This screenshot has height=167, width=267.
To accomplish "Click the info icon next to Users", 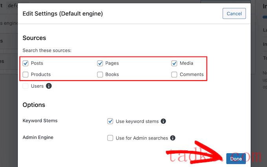I will coord(49,86).
